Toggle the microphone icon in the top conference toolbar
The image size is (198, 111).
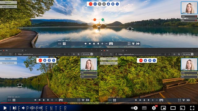pyautogui.click(x=113, y=4)
